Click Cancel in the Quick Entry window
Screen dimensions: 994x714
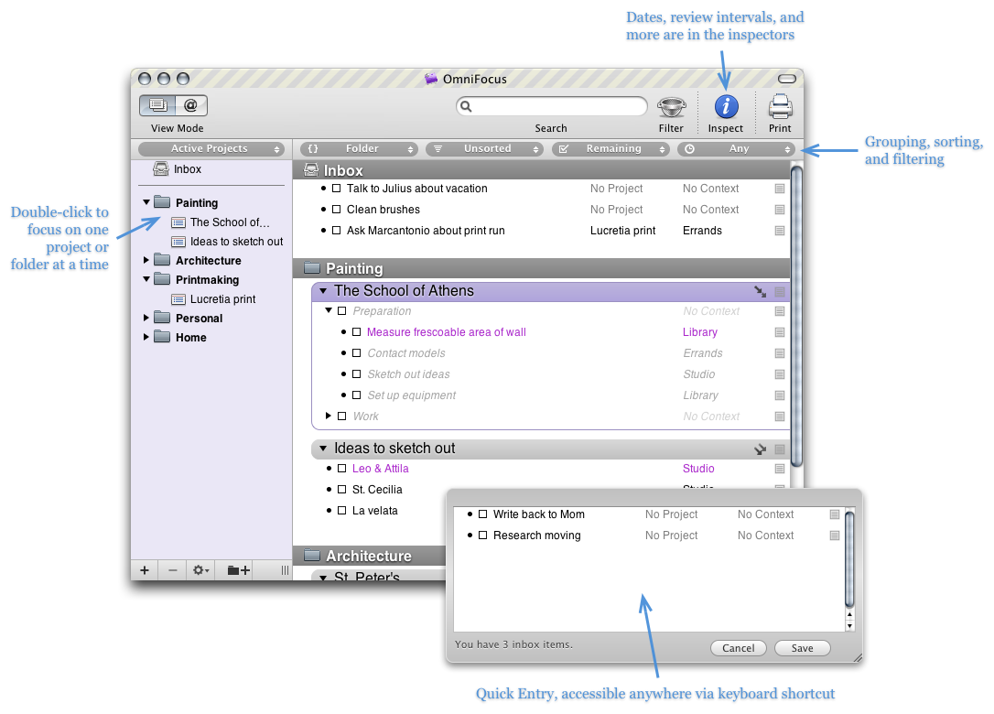[738, 648]
